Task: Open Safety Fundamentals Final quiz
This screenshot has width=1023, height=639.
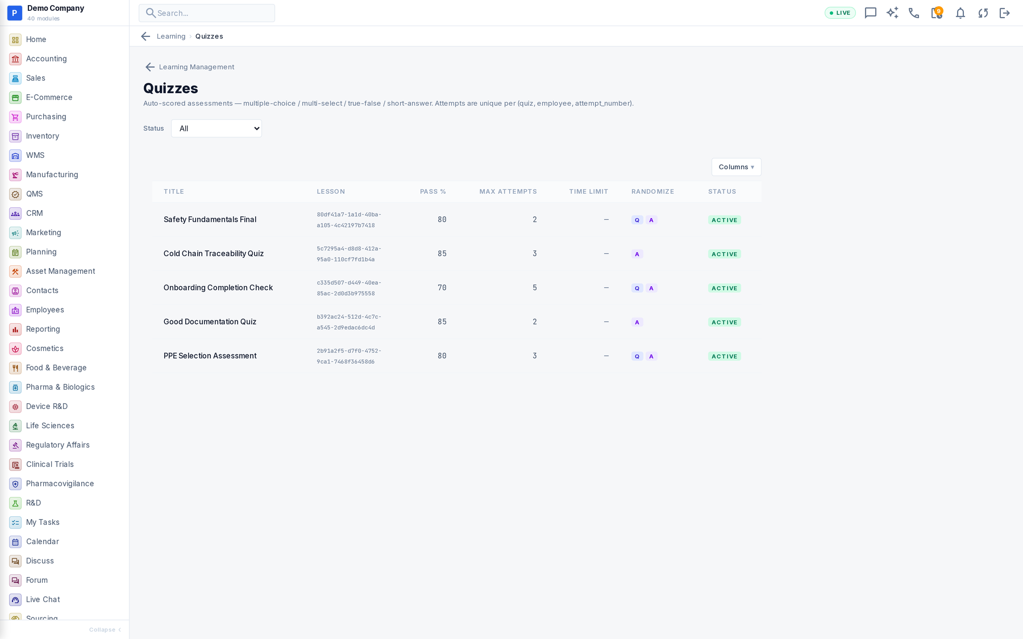Action: [210, 220]
